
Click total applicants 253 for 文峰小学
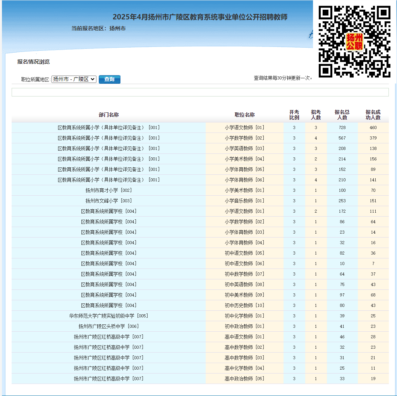tap(342, 201)
